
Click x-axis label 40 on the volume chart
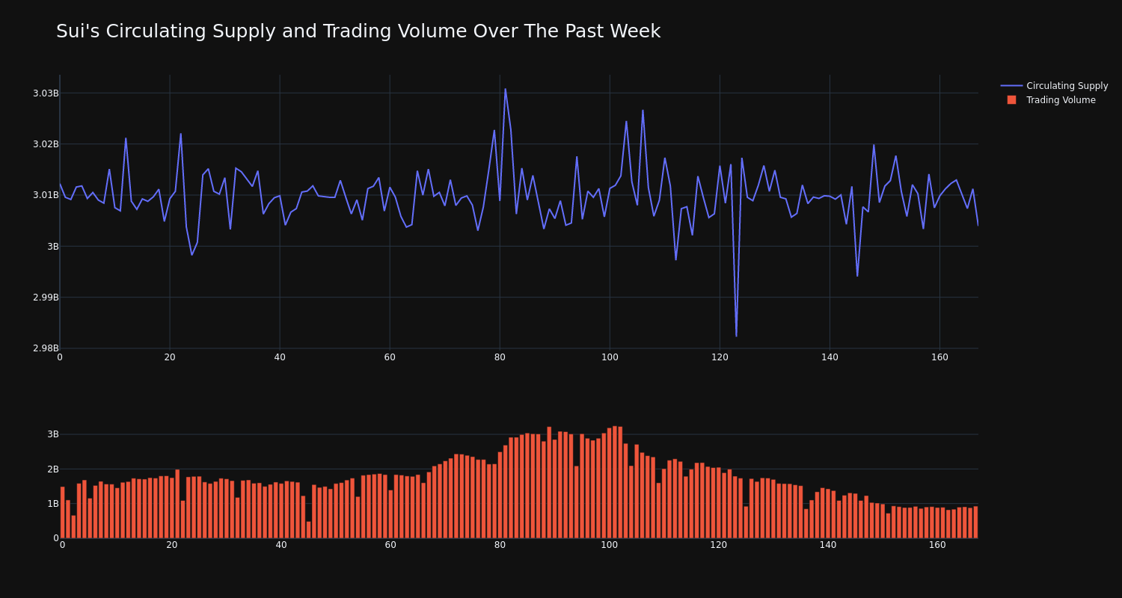(281, 546)
